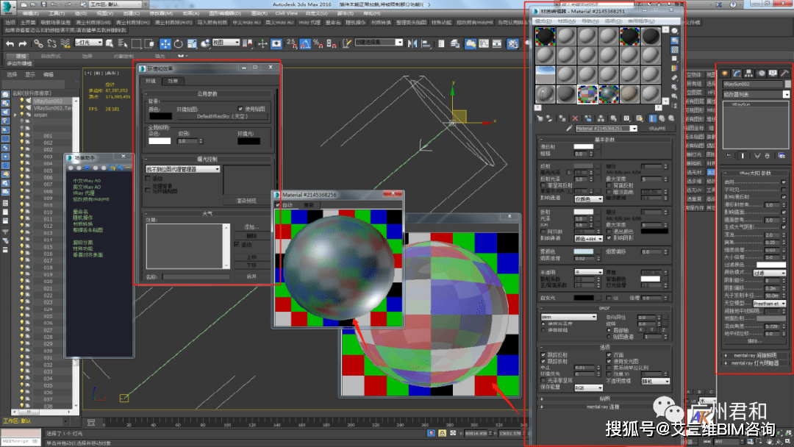
Task: Open the 视图 reference coordinate dropdown
Action: [x=226, y=43]
